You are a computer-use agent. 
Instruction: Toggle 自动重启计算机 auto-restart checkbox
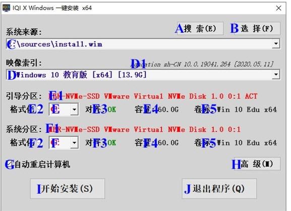click(10, 164)
